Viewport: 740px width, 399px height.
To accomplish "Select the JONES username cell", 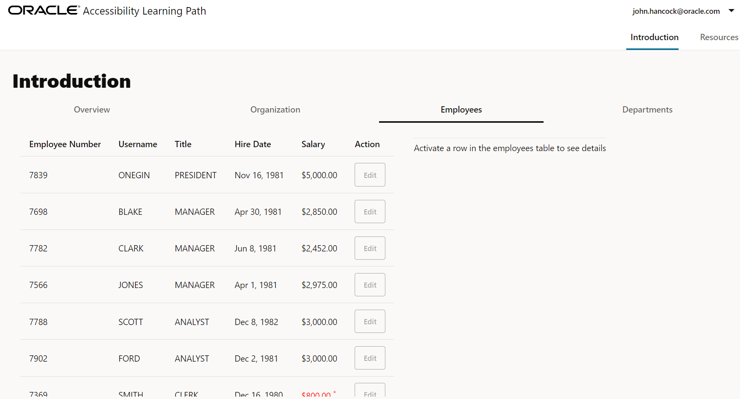I will pyautogui.click(x=131, y=285).
